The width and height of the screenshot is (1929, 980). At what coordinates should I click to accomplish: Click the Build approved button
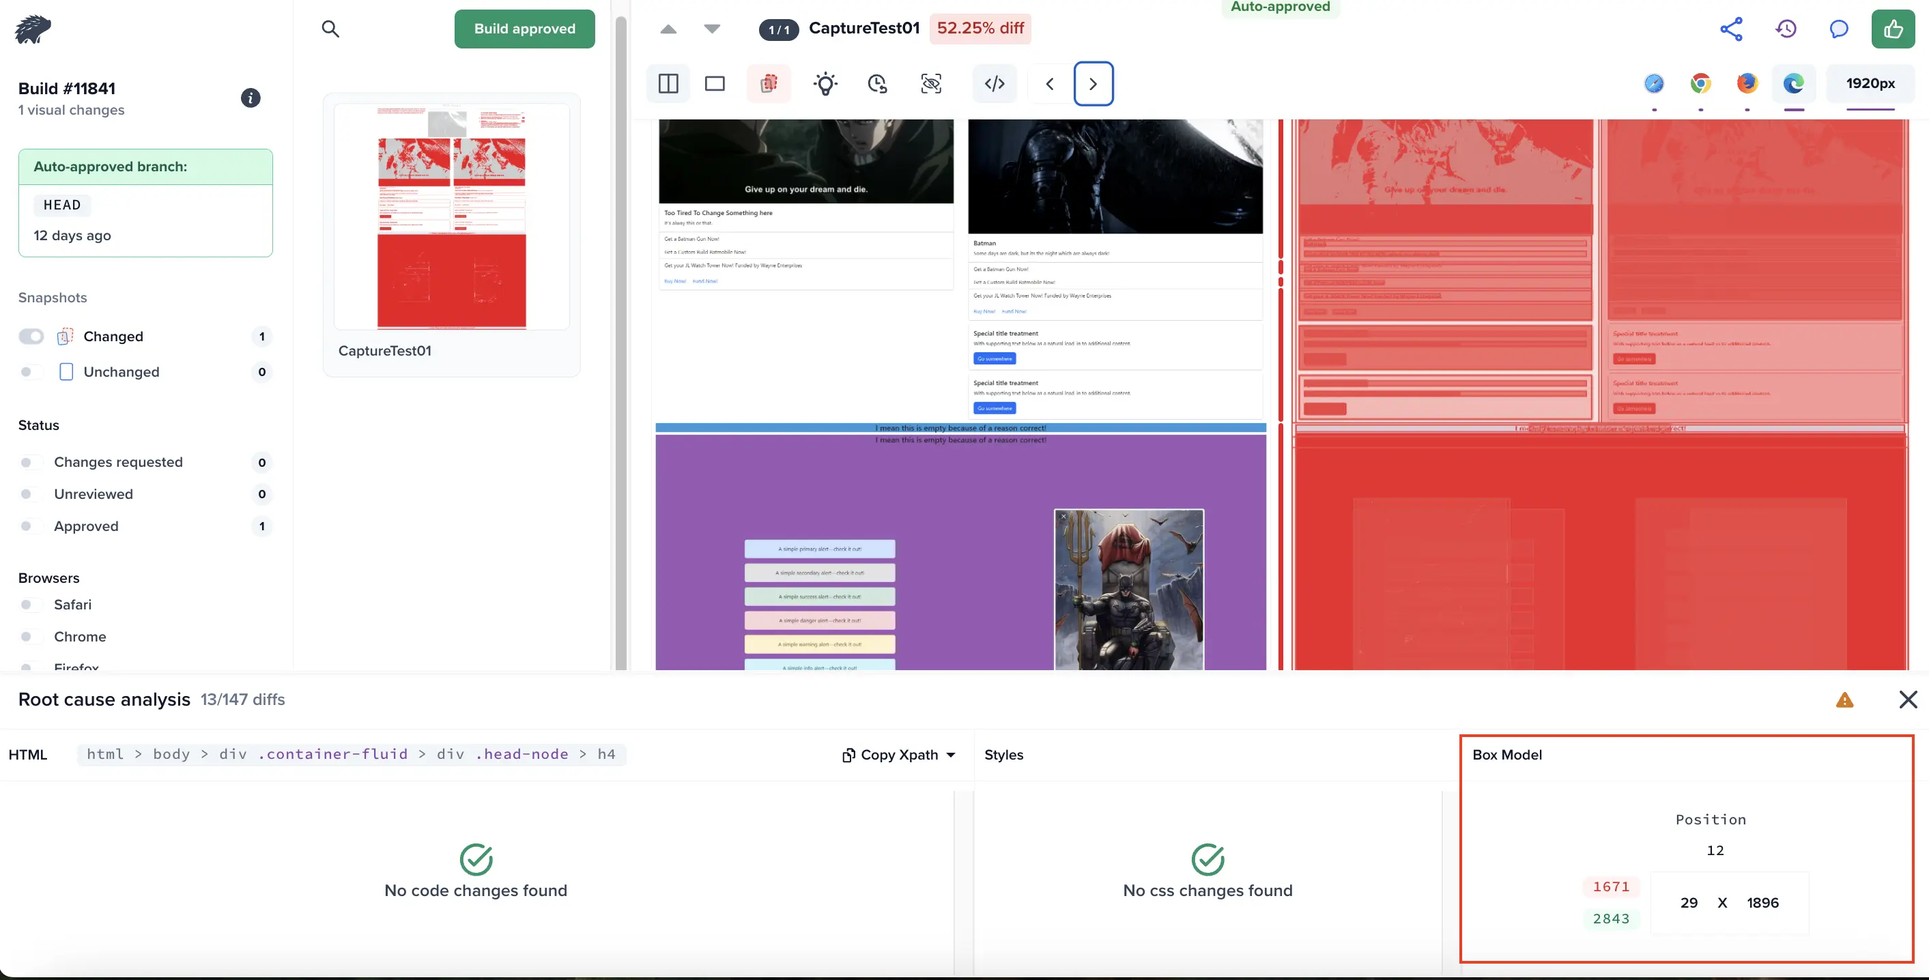[524, 27]
